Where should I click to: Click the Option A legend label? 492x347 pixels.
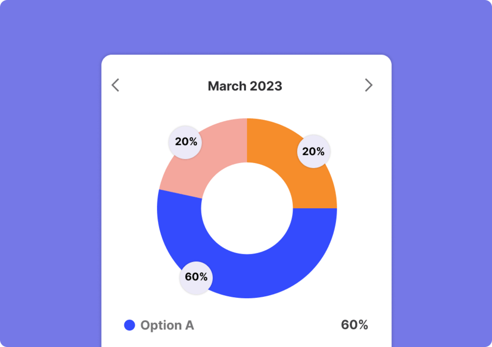(x=167, y=325)
